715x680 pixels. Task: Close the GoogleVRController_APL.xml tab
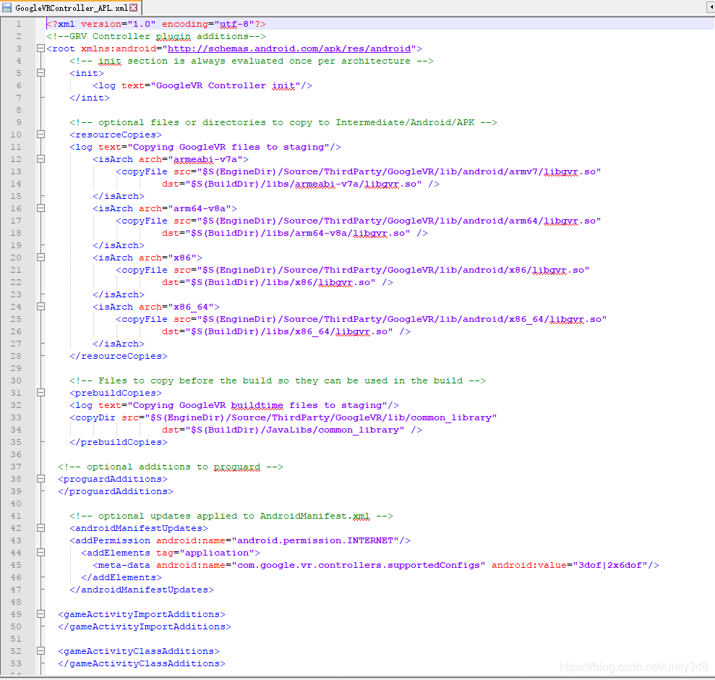[134, 7]
